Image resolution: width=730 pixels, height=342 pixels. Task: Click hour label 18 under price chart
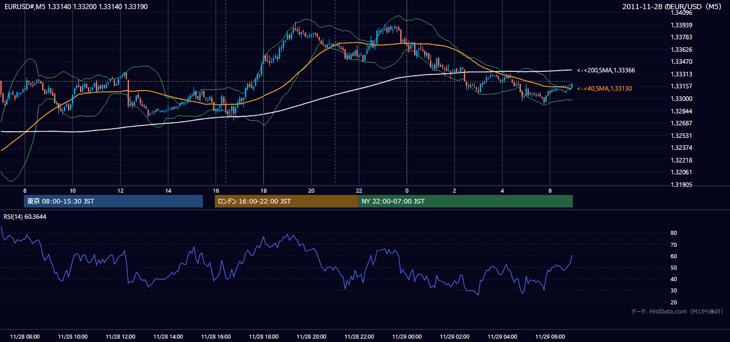(x=263, y=190)
